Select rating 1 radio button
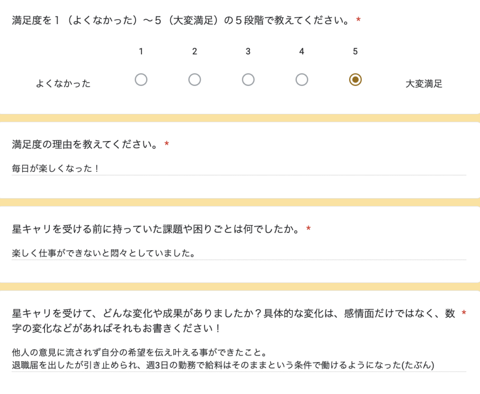The image size is (480, 394). pyautogui.click(x=141, y=80)
